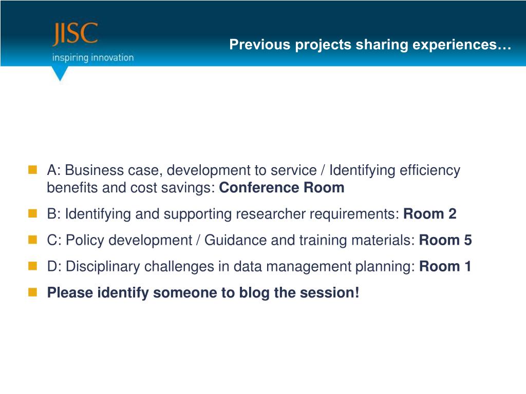Viewport: 526px width, 394px height.
Task: Click the 'A: Business case, development to service' line
Action: 181,170
